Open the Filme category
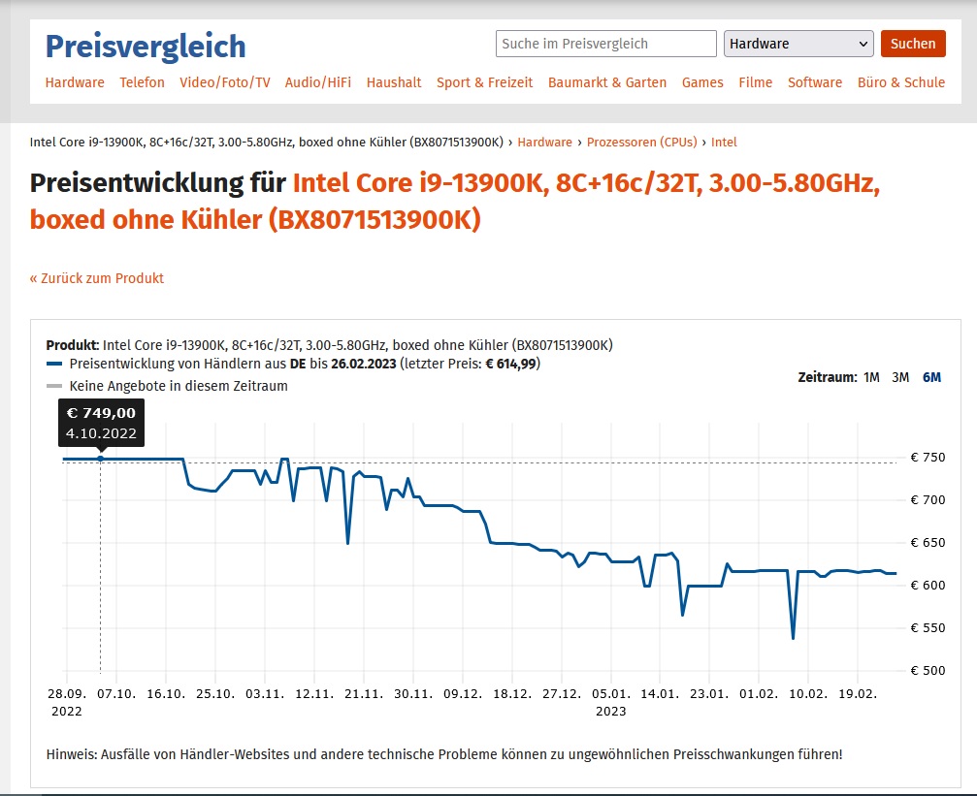The width and height of the screenshot is (977, 796). pos(756,82)
